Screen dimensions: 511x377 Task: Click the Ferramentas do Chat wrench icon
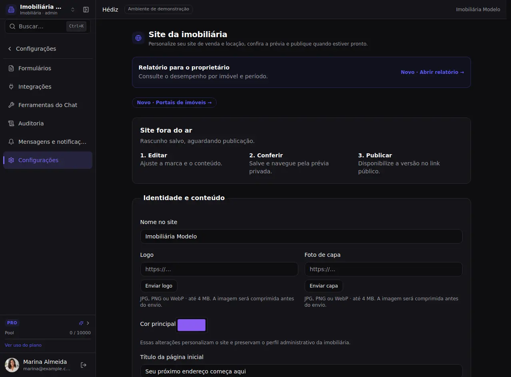pyautogui.click(x=11, y=105)
